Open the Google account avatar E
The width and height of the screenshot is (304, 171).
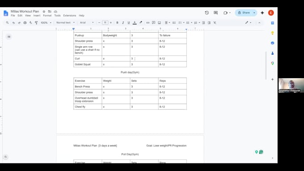(x=271, y=13)
